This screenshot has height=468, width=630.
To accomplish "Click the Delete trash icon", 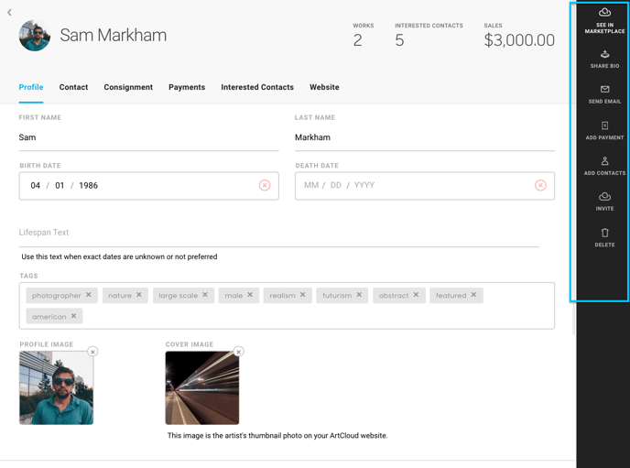I will 604,233.
